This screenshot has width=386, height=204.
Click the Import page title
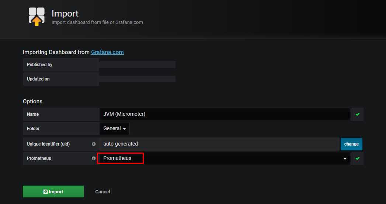pyautogui.click(x=65, y=13)
